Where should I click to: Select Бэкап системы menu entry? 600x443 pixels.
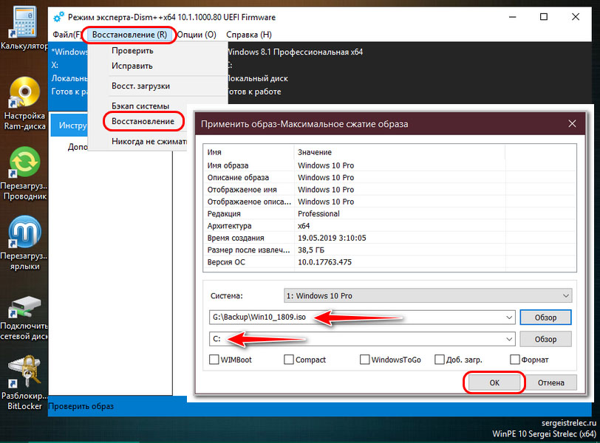click(140, 106)
